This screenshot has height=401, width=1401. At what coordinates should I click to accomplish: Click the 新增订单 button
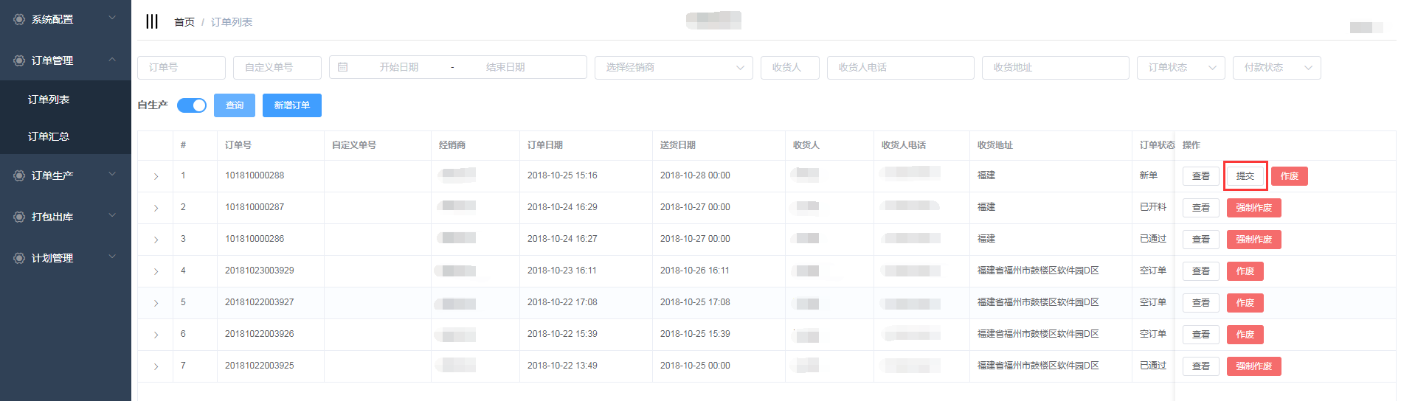[291, 105]
